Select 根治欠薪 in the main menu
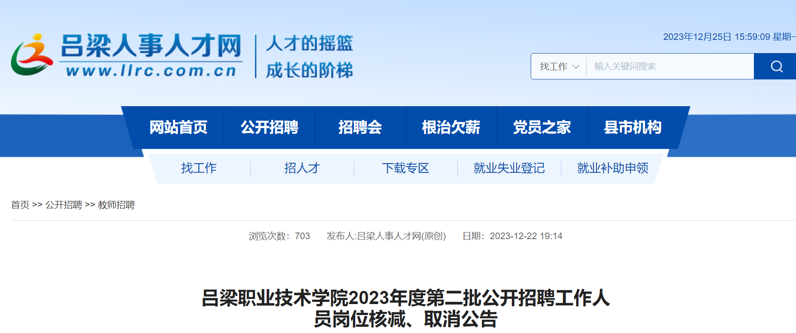Image resolution: width=796 pixels, height=333 pixels. pos(451,127)
